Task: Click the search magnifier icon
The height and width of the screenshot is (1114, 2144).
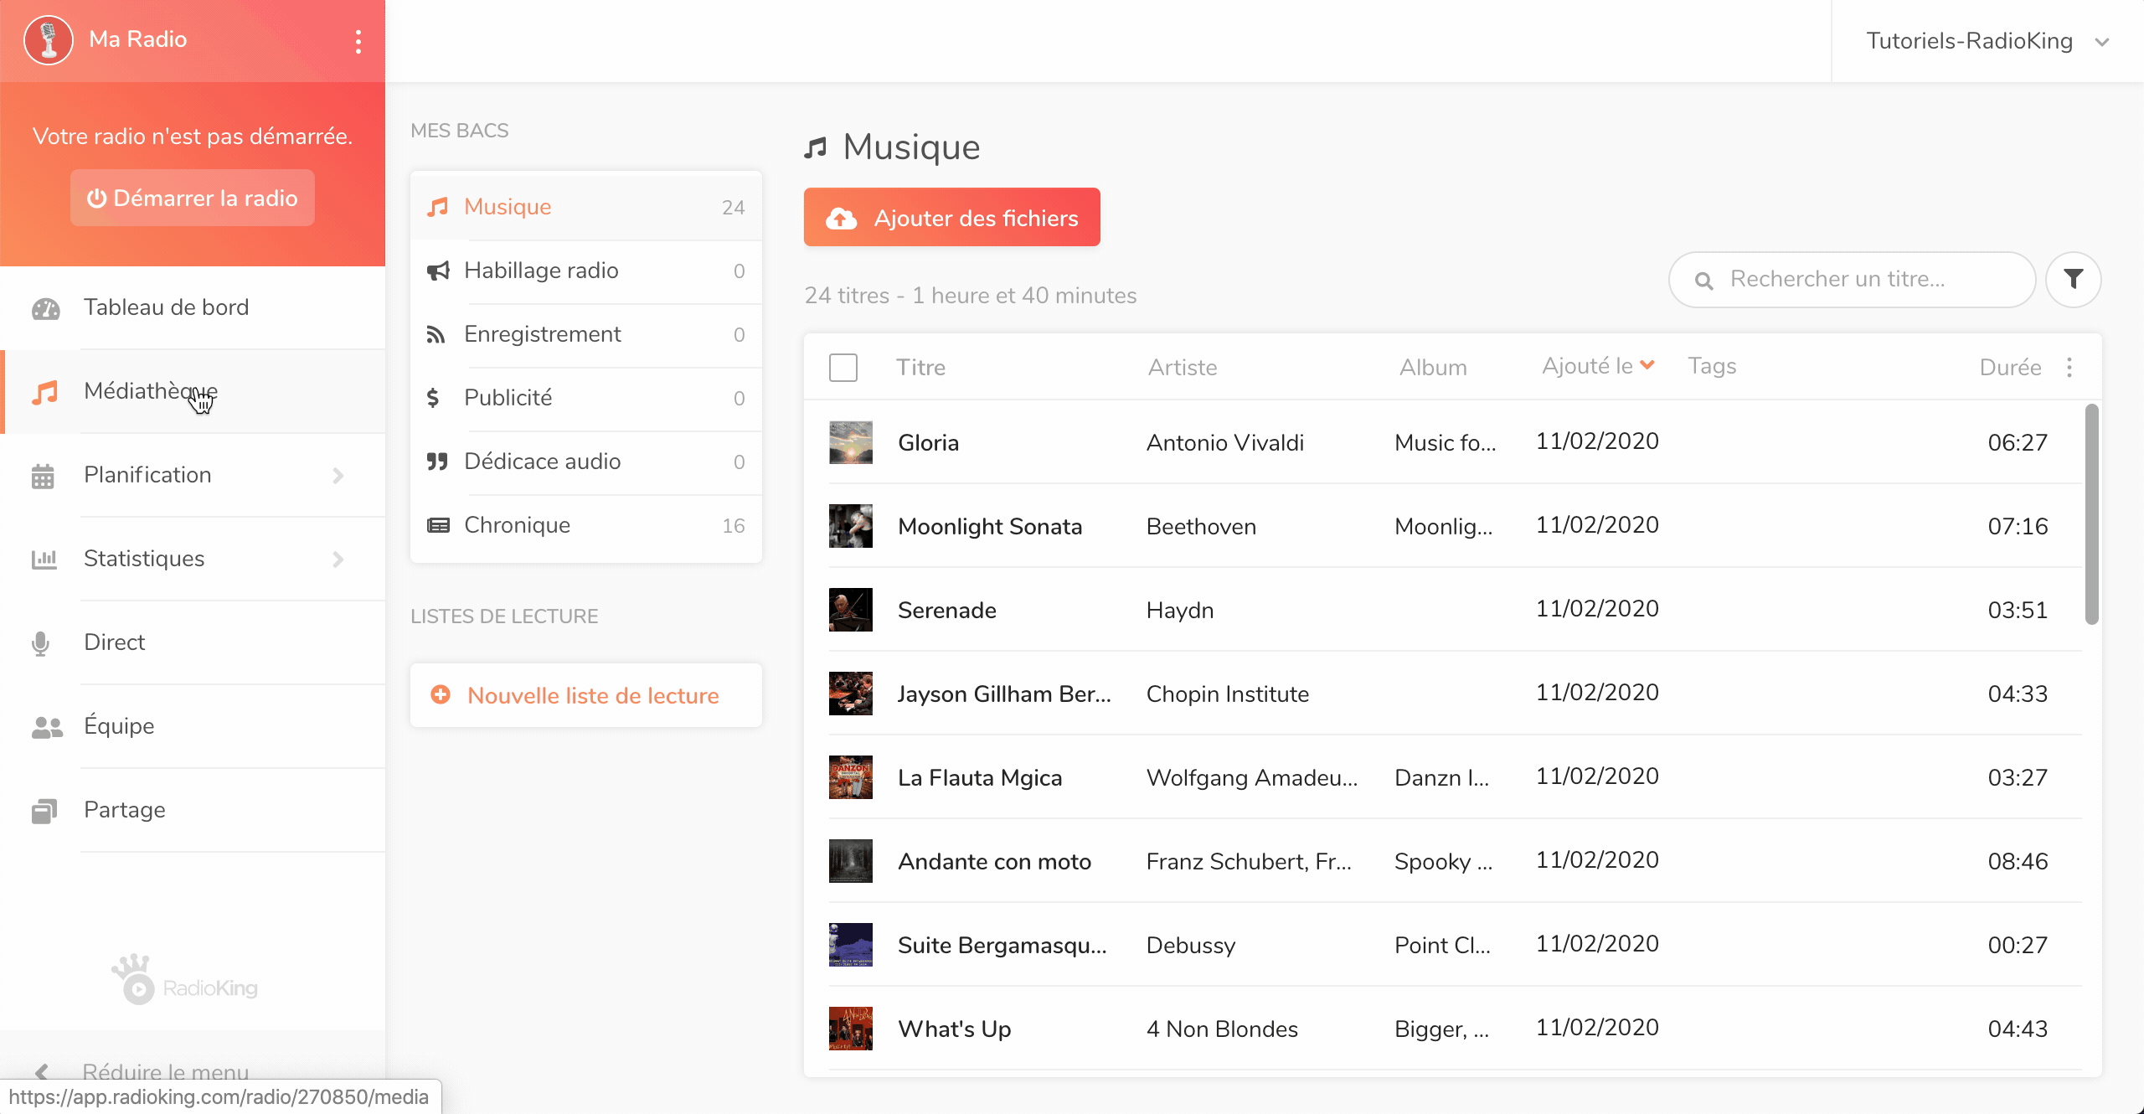Action: point(1703,281)
